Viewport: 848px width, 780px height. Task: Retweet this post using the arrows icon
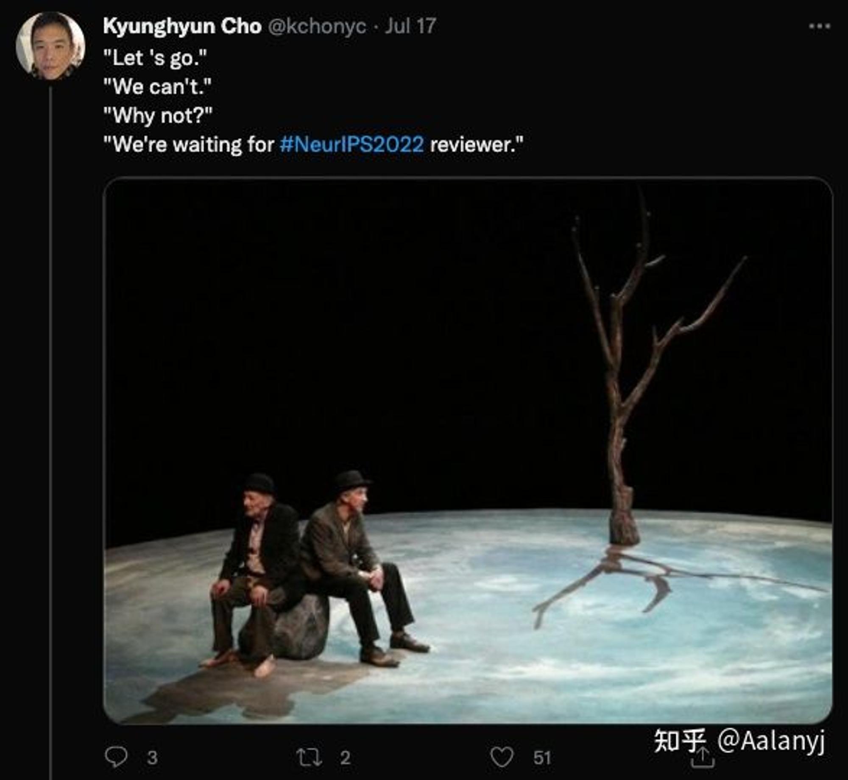(309, 758)
